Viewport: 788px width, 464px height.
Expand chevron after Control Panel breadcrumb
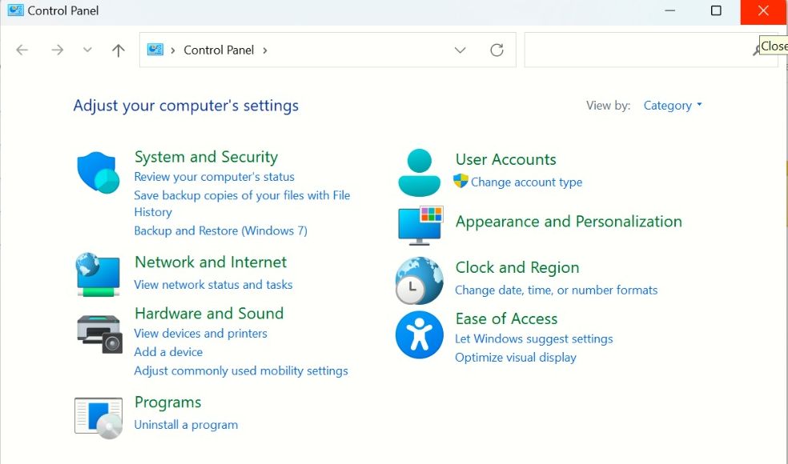coord(265,50)
